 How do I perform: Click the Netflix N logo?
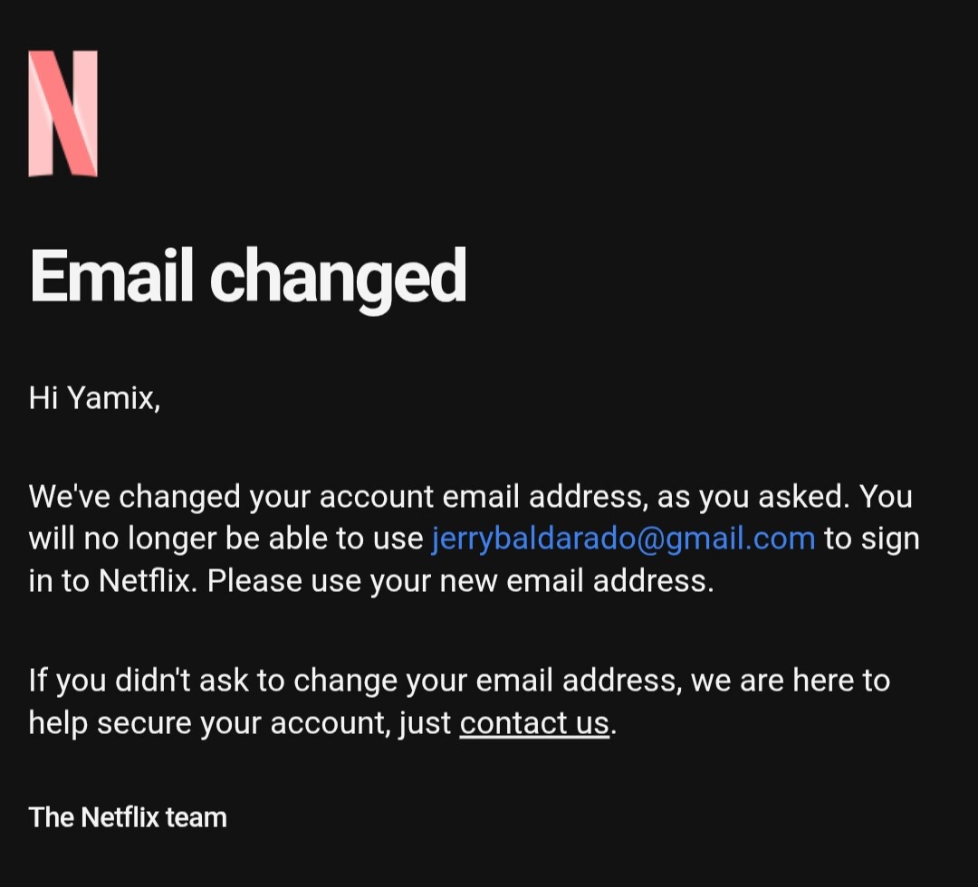[x=63, y=114]
